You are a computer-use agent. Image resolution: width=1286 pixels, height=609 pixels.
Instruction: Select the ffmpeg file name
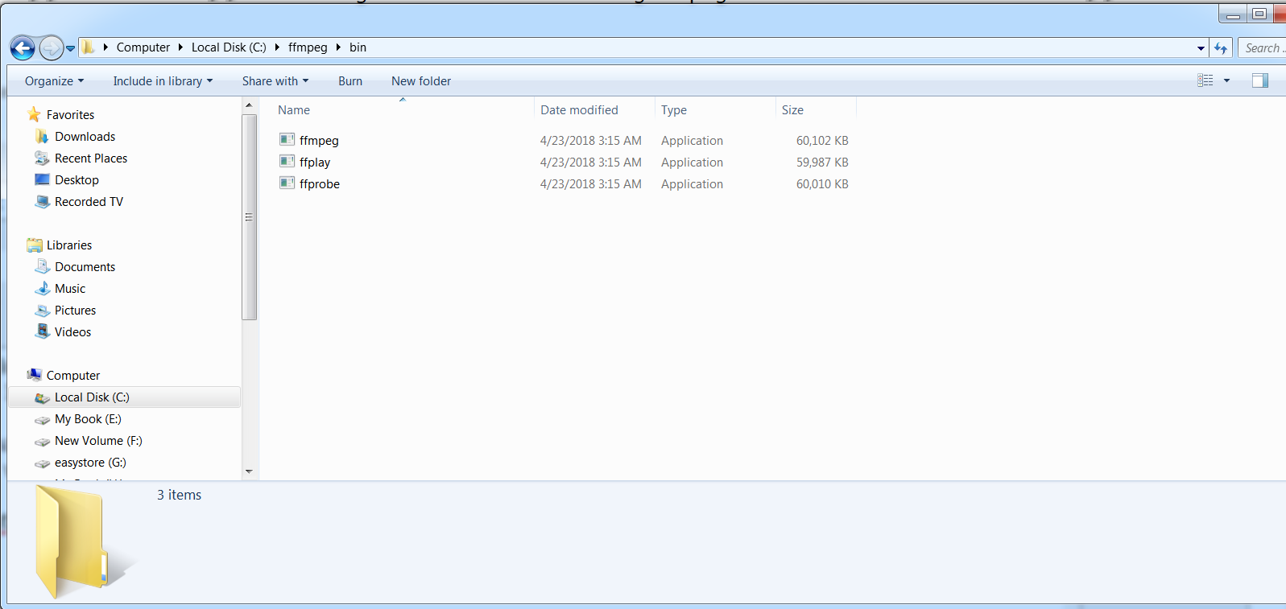(319, 141)
